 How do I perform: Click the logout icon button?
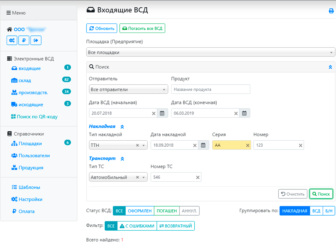tap(36, 40)
